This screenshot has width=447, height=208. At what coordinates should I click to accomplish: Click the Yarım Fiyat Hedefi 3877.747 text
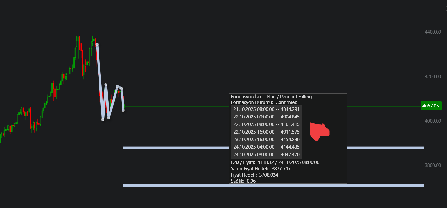[261, 169]
